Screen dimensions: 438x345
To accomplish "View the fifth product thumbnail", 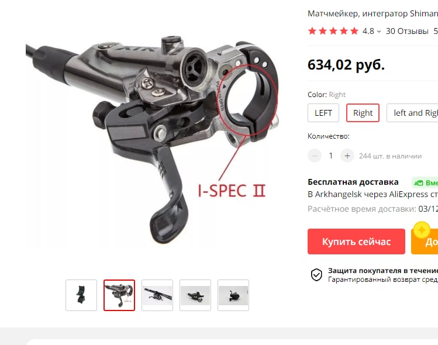I will (x=233, y=295).
